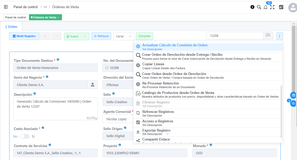Expand the Nuevo button dropdown arrow
Image resolution: width=297 pixels, height=160 pixels.
(x=85, y=36)
